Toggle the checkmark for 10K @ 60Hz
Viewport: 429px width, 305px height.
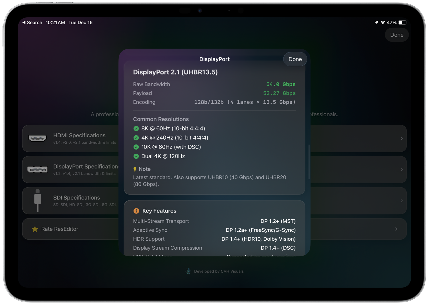click(x=136, y=147)
